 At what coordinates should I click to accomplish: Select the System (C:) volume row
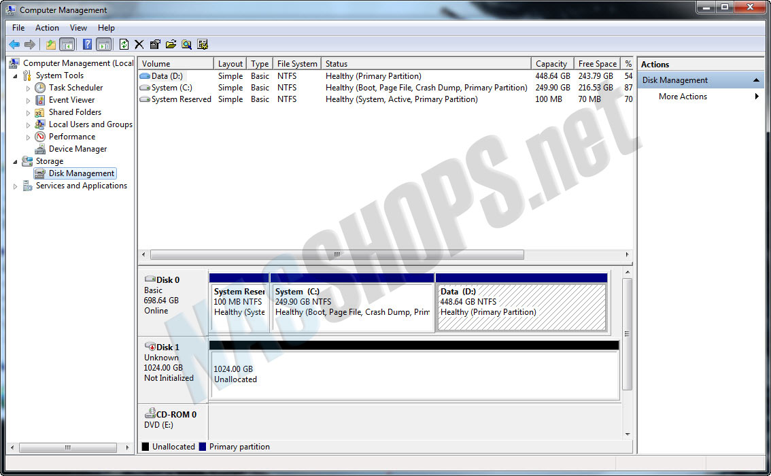coord(385,88)
